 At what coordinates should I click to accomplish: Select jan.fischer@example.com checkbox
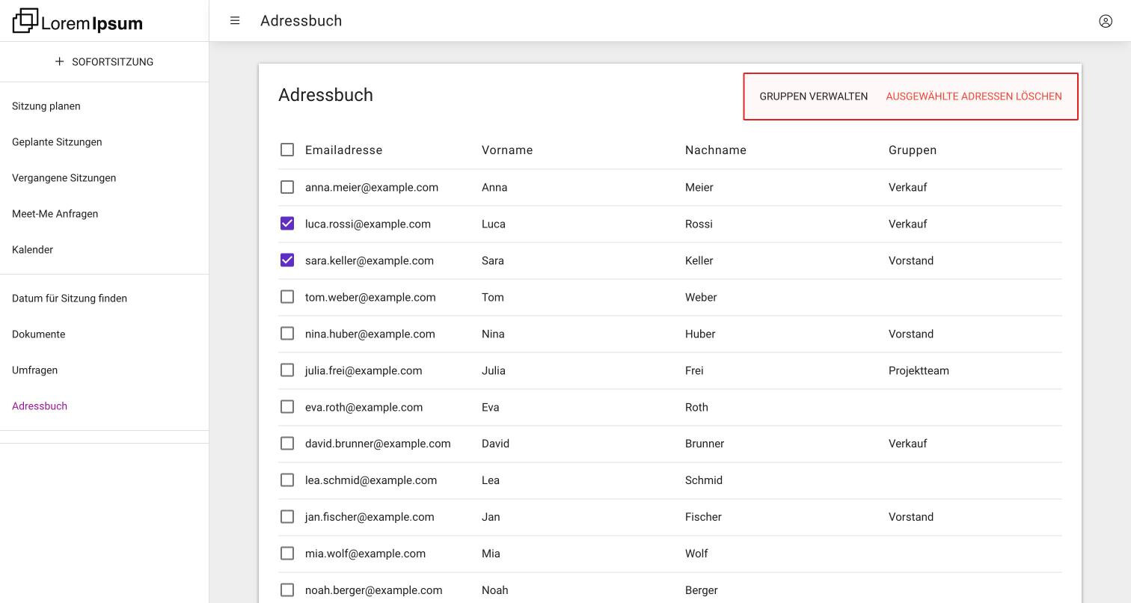(287, 517)
